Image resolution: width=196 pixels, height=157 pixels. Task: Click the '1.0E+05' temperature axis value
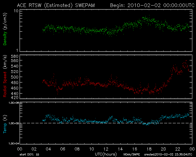[x=14, y=124]
